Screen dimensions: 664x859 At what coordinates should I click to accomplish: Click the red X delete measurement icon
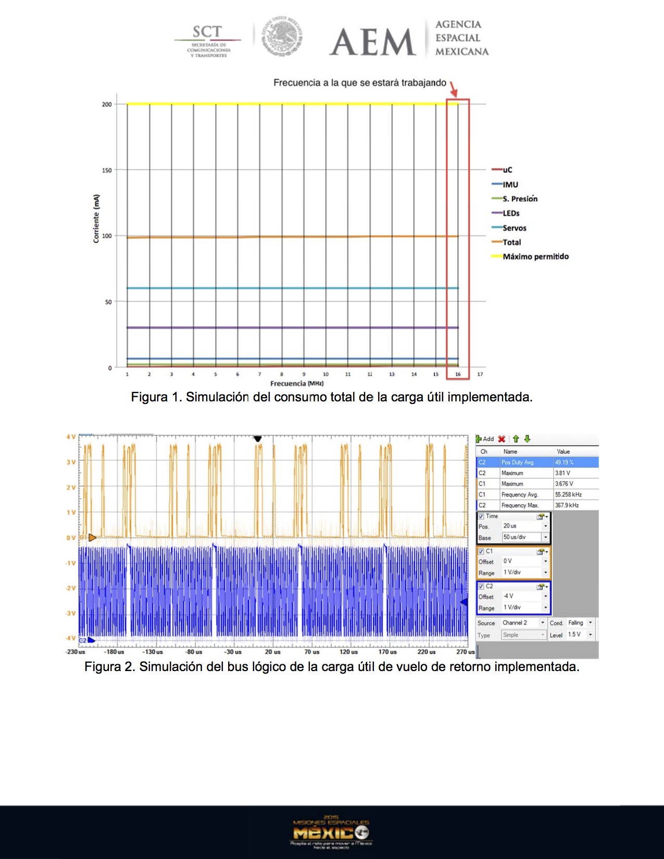click(502, 439)
